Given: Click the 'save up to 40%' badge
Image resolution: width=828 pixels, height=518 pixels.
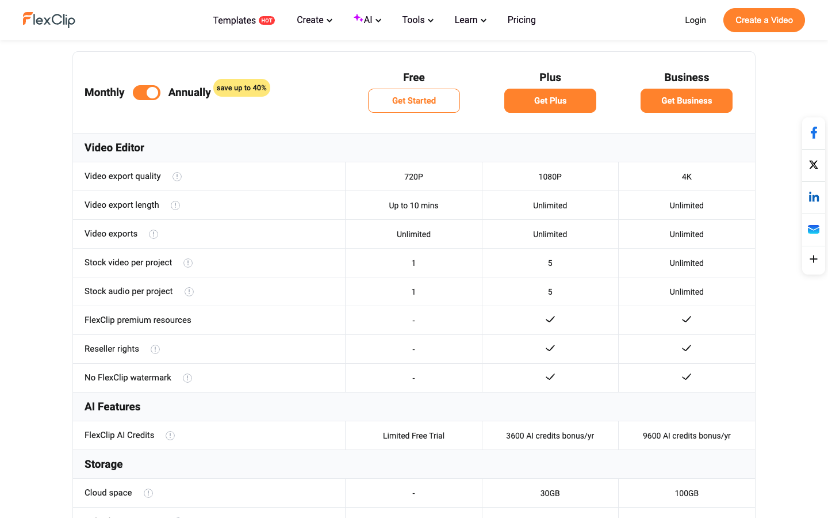Looking at the screenshot, I should pyautogui.click(x=241, y=88).
